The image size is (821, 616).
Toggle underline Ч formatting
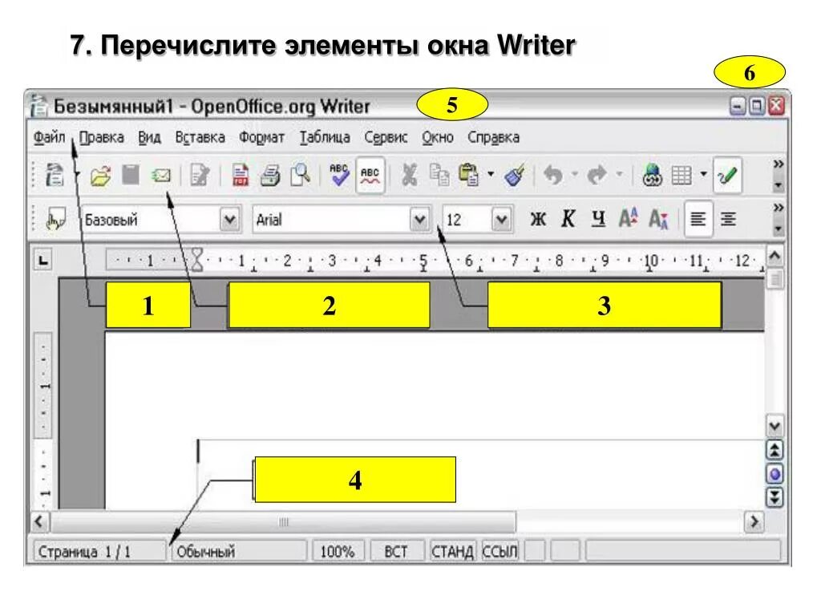598,219
